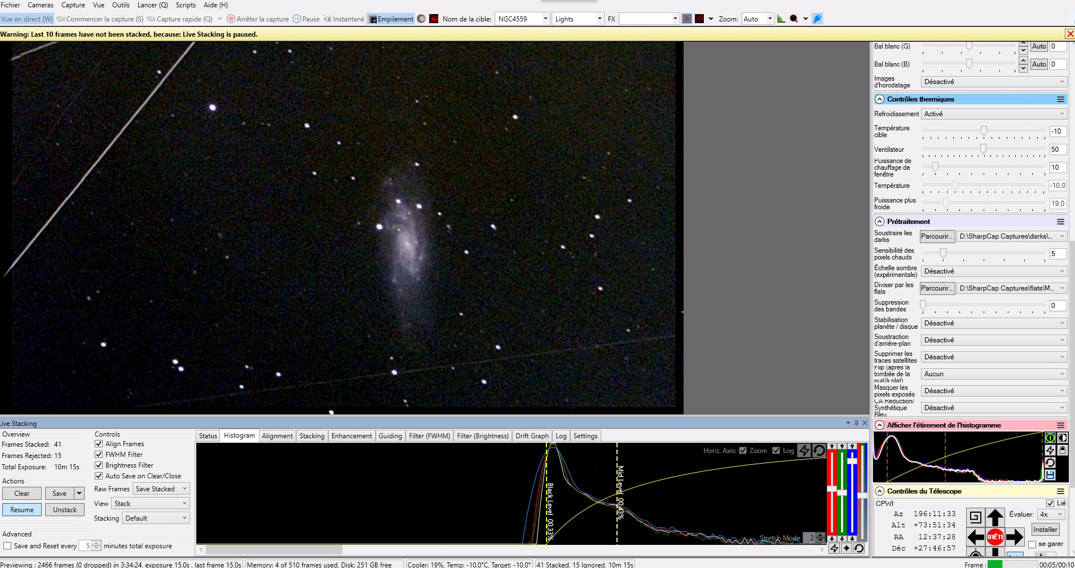
Task: Click the Resume button
Action: pyautogui.click(x=22, y=509)
